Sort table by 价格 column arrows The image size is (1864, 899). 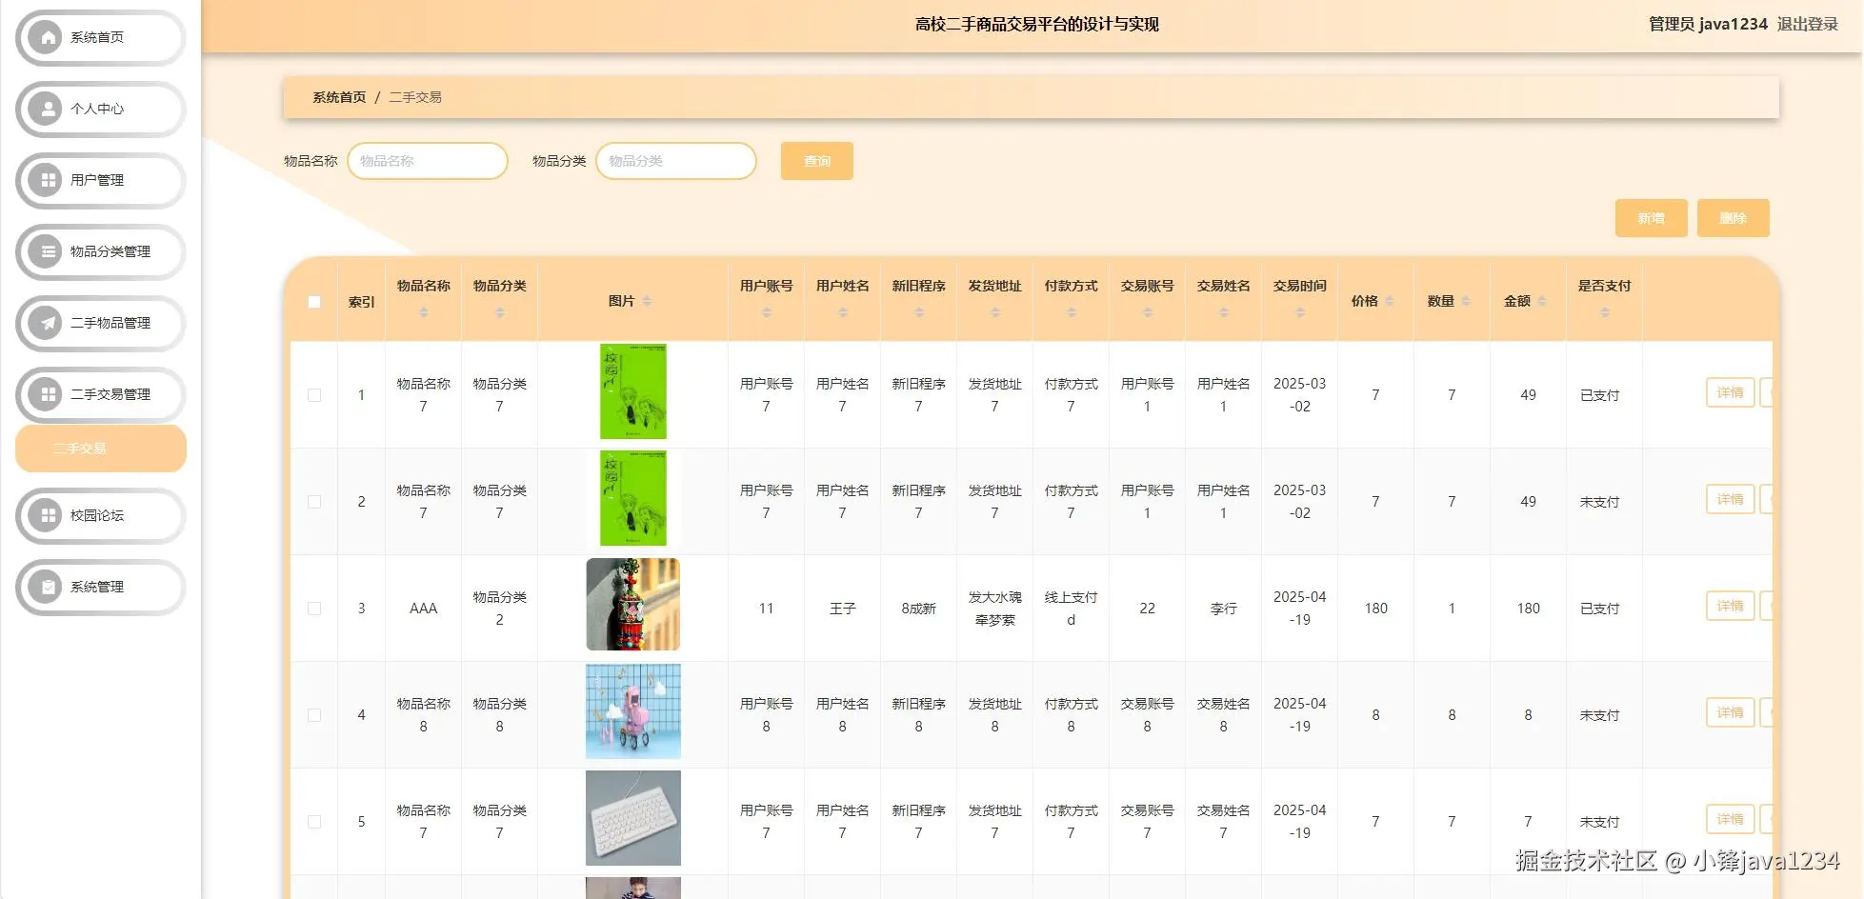click(x=1390, y=301)
